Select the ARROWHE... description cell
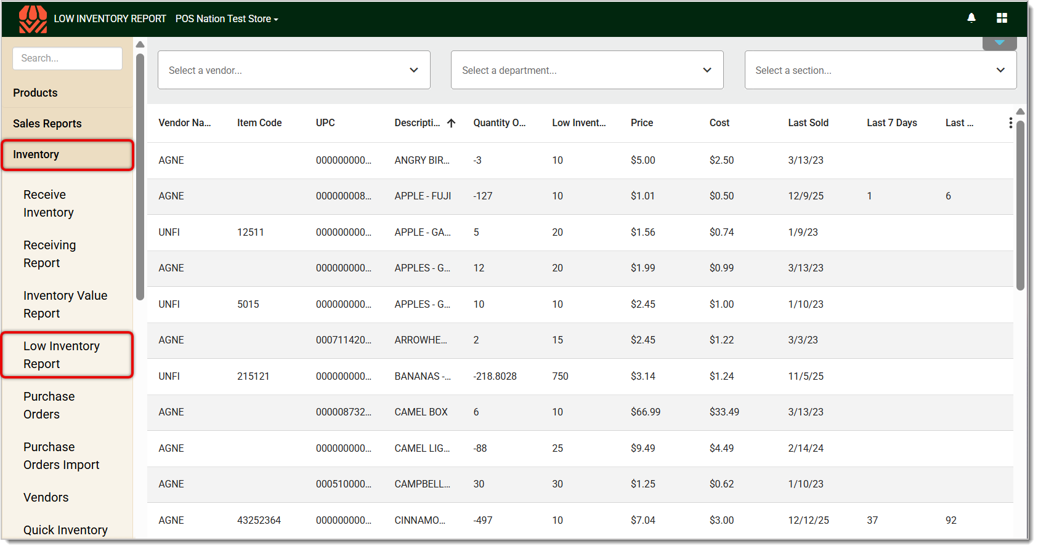The height and width of the screenshot is (549, 1038). pos(421,340)
